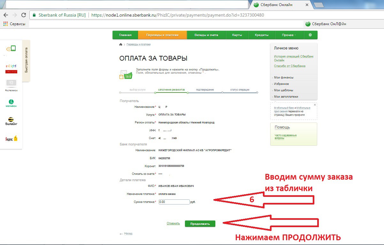Open the Помощь help heading
The height and width of the screenshot is (245, 384).
pyautogui.click(x=282, y=127)
